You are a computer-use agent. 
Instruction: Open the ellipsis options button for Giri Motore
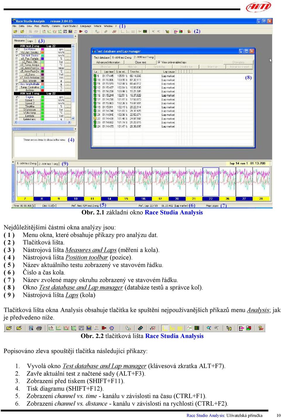coord(68,49)
